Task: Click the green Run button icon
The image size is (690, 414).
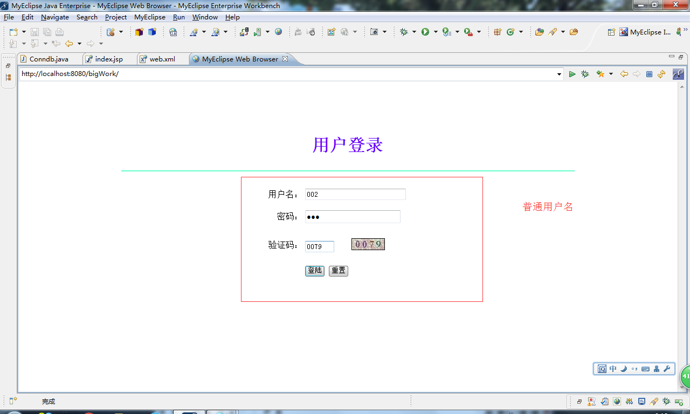Action: [425, 32]
